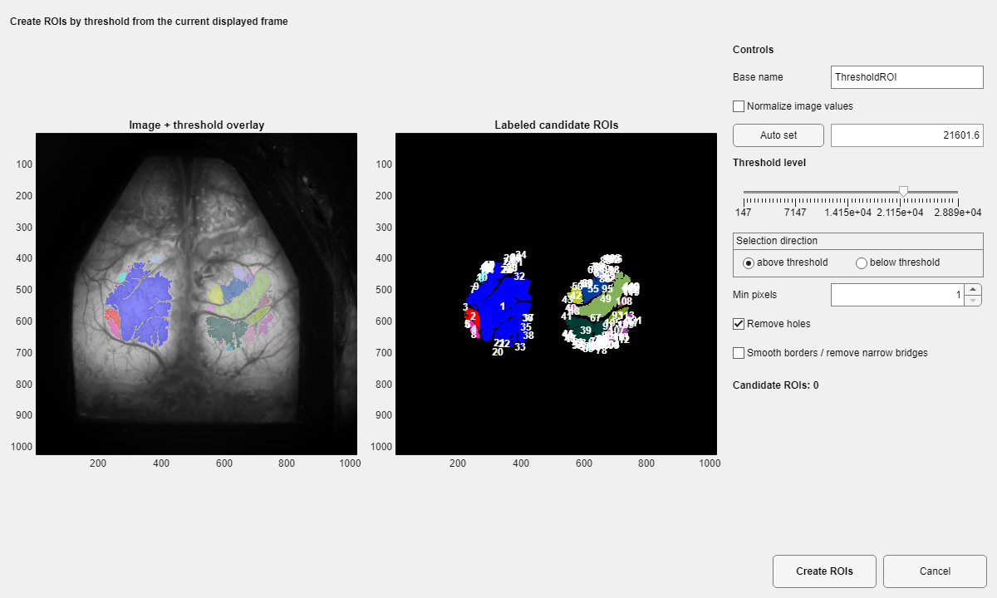Increase Min pixels with the up arrow

[974, 290]
